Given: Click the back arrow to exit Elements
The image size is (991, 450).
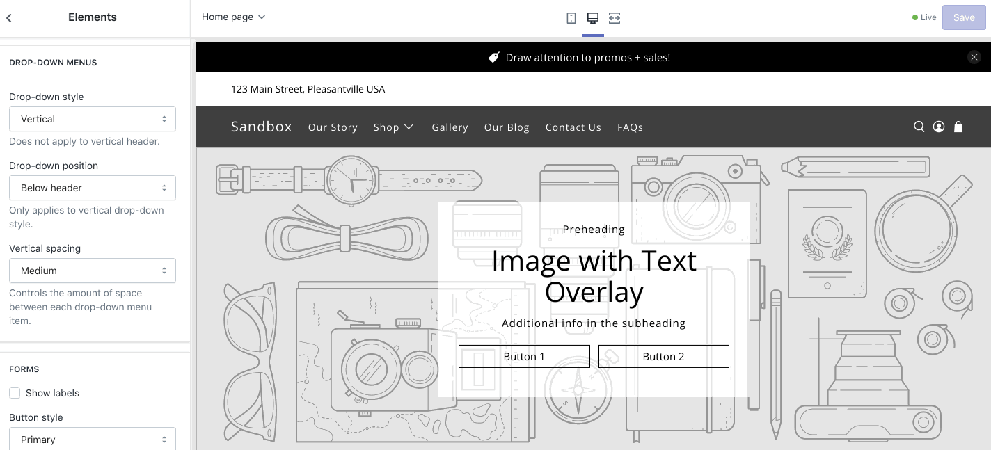Looking at the screenshot, I should [8, 17].
